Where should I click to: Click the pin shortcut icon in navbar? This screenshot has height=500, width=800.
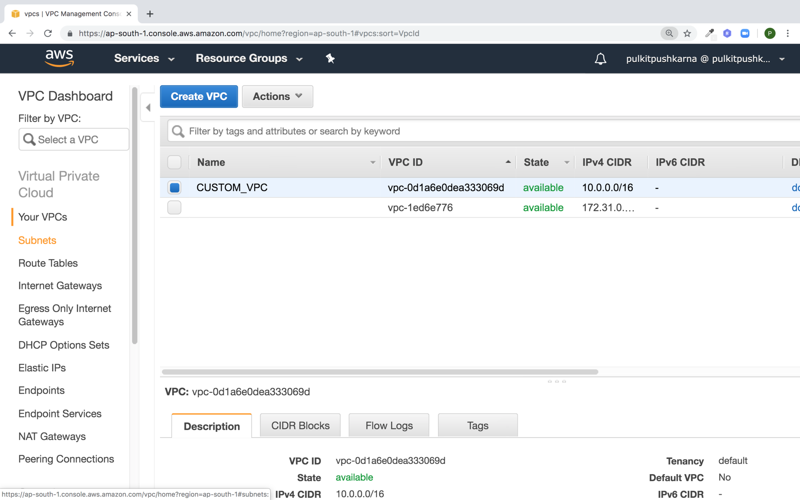pyautogui.click(x=330, y=59)
